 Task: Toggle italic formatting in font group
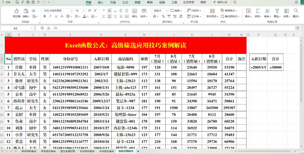(x=50, y=16)
